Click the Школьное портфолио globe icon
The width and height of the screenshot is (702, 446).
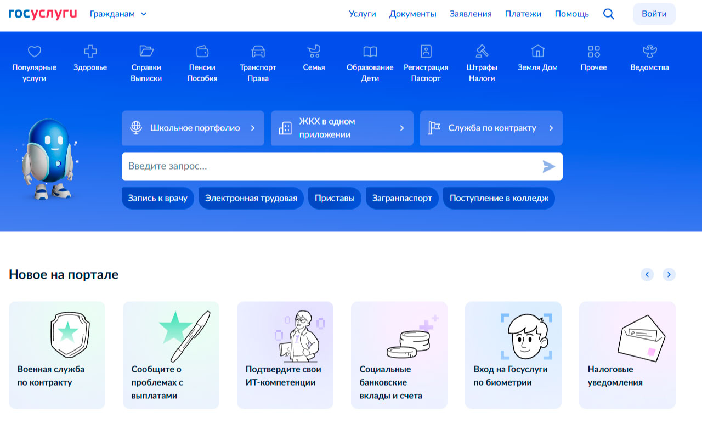tap(136, 128)
